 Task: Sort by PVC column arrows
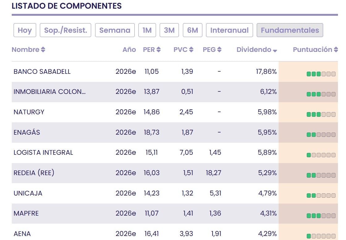tap(191, 50)
